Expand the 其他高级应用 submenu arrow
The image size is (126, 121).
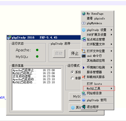pos(111,60)
